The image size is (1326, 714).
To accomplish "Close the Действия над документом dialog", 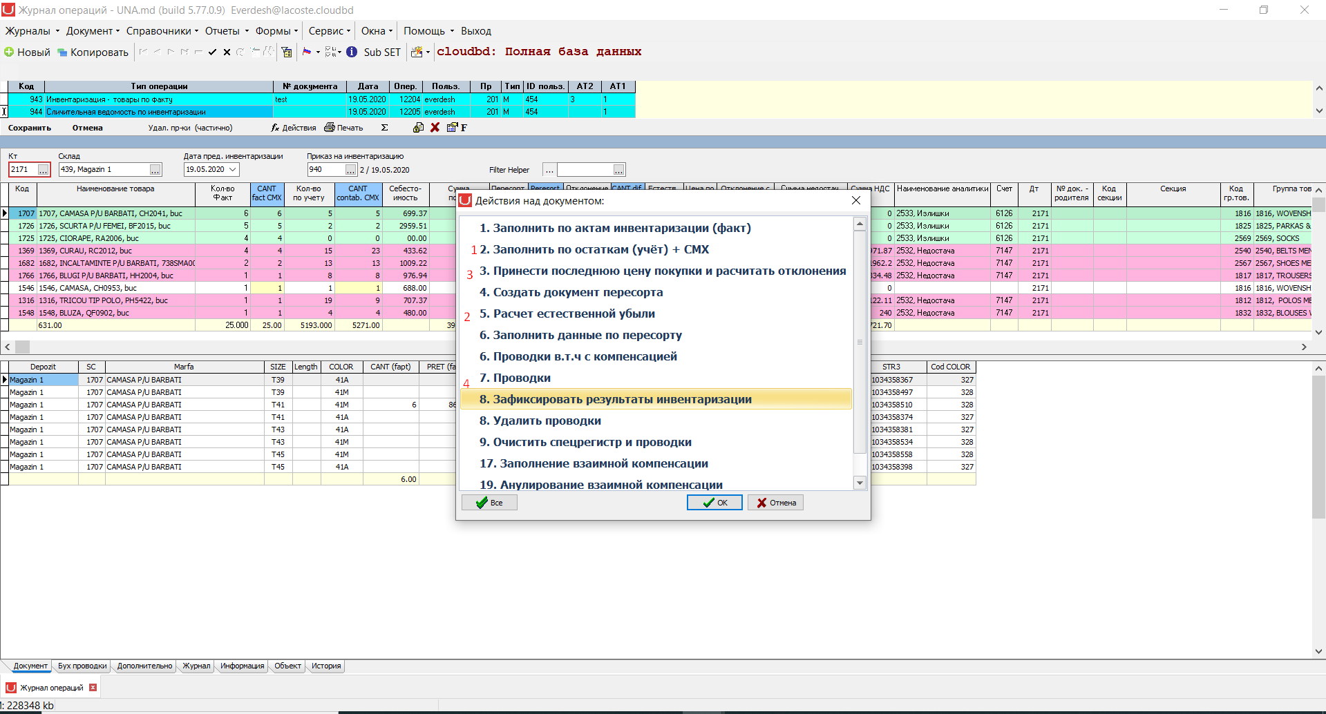I will pos(856,200).
